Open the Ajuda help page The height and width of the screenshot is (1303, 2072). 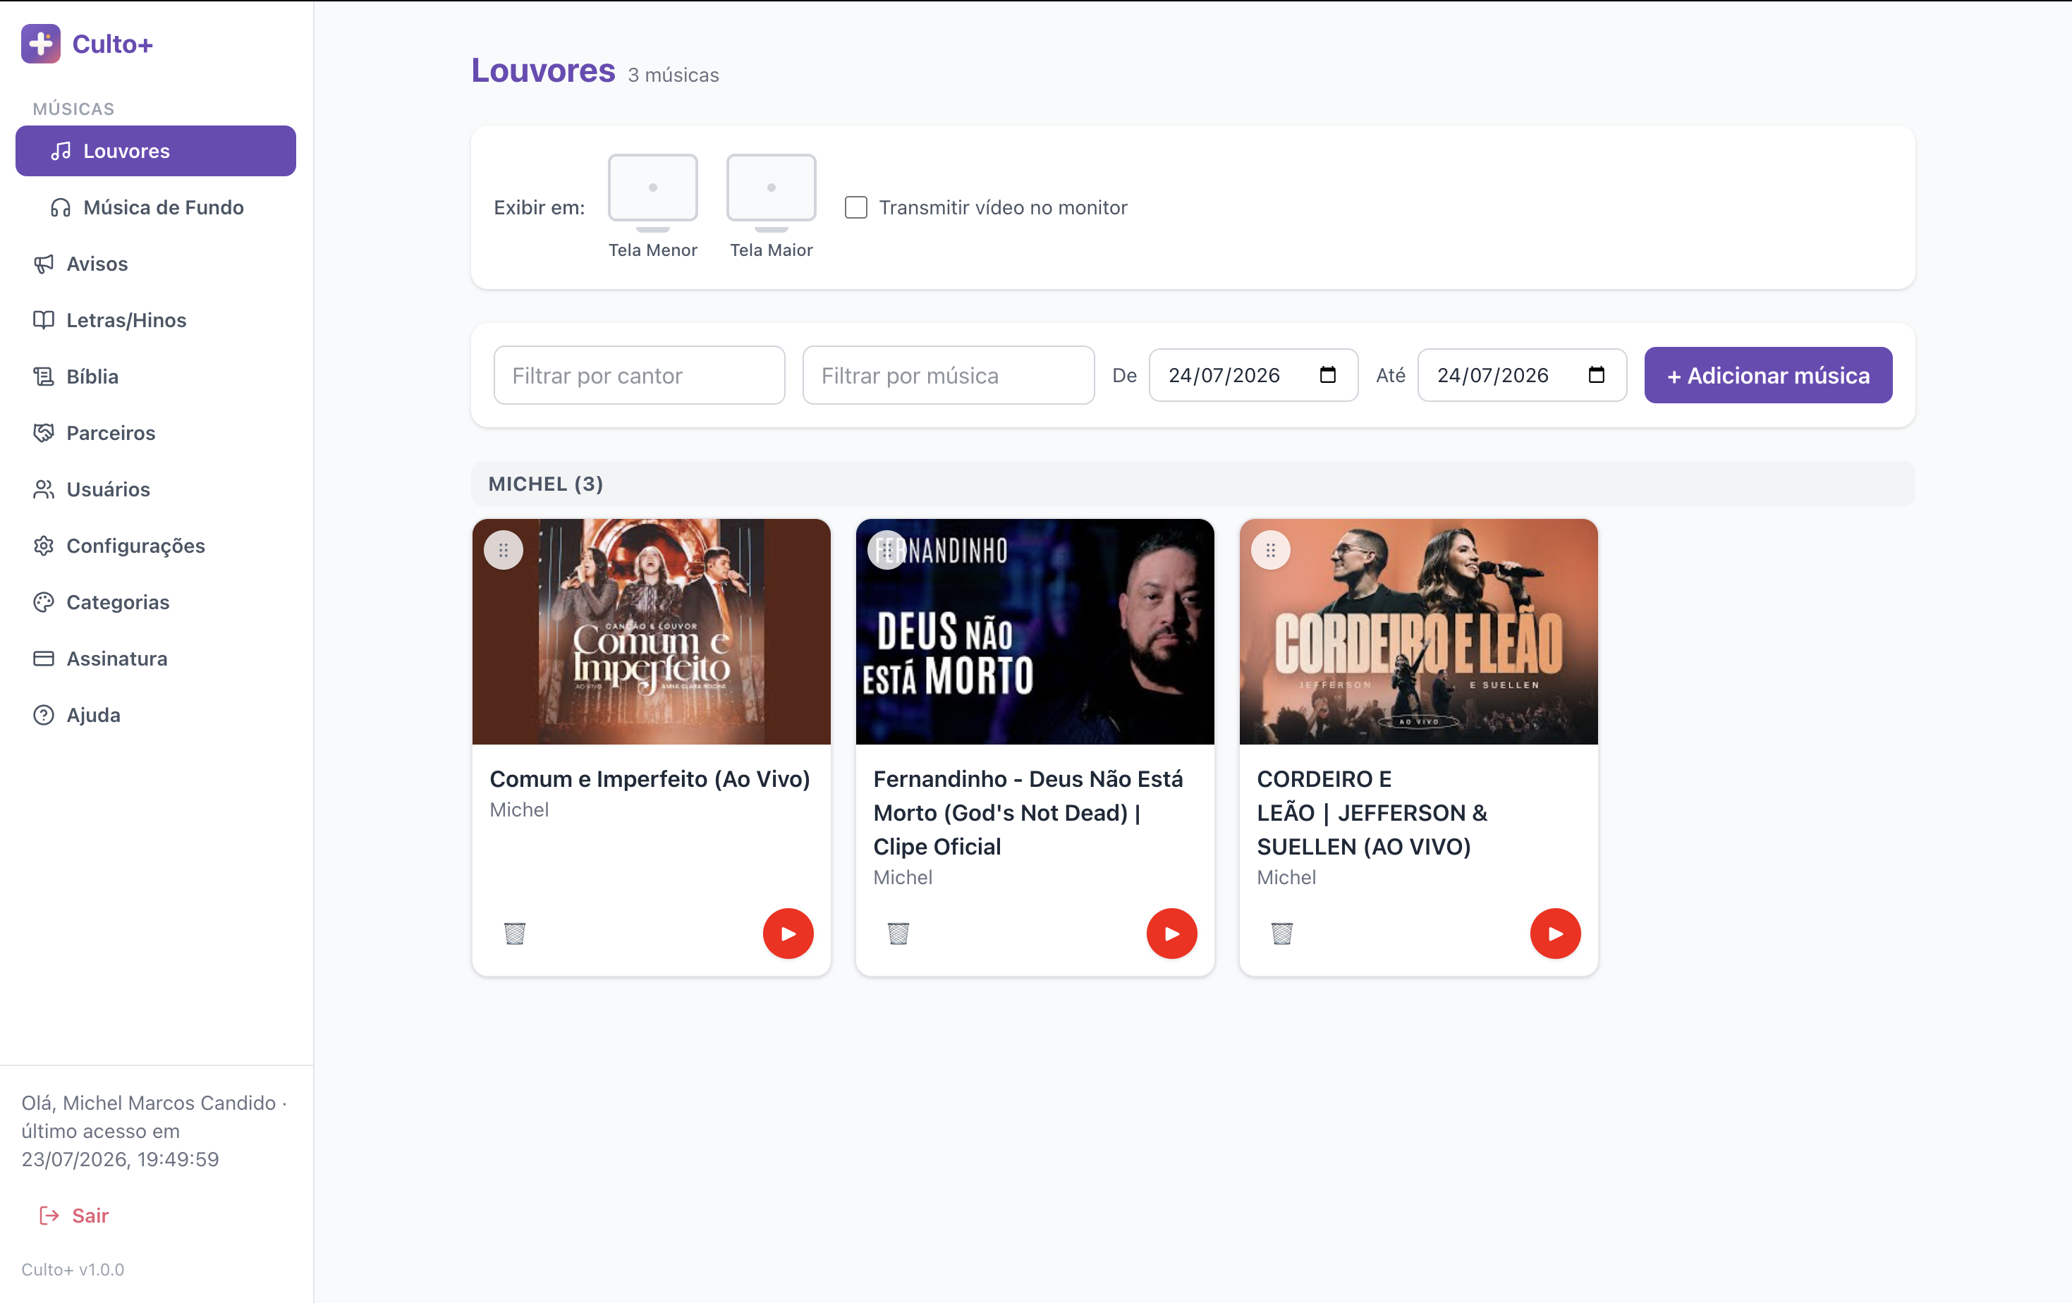156,715
